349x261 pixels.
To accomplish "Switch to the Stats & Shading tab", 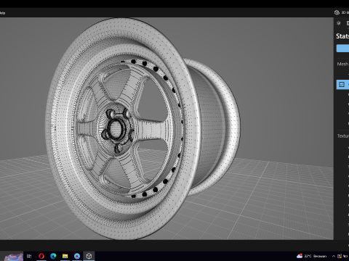I will click(x=348, y=23).
